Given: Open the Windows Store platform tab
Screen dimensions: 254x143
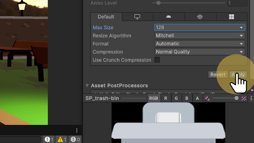Looking at the screenshot, I should click(231, 17).
